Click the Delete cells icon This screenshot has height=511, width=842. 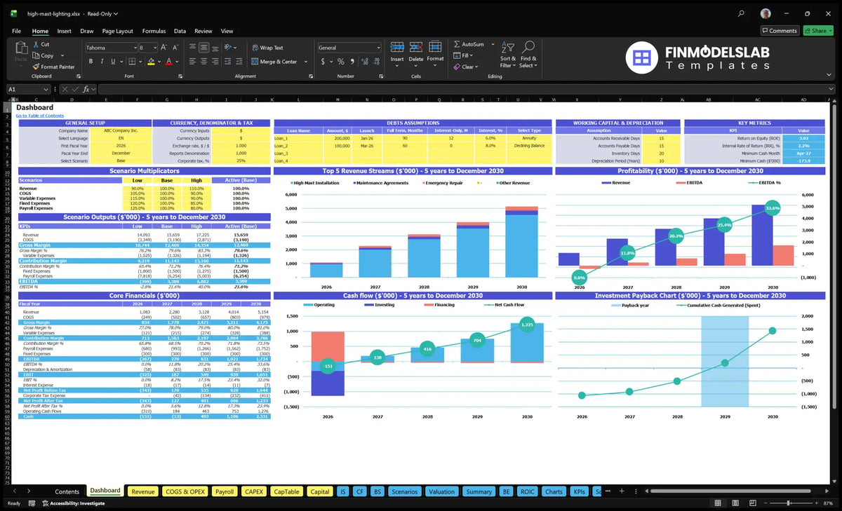[416, 47]
